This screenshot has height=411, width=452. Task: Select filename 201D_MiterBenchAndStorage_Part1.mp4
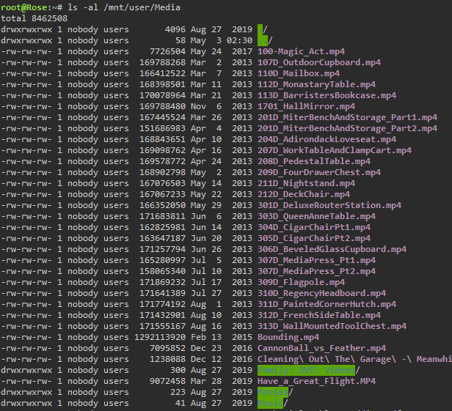coord(347,117)
